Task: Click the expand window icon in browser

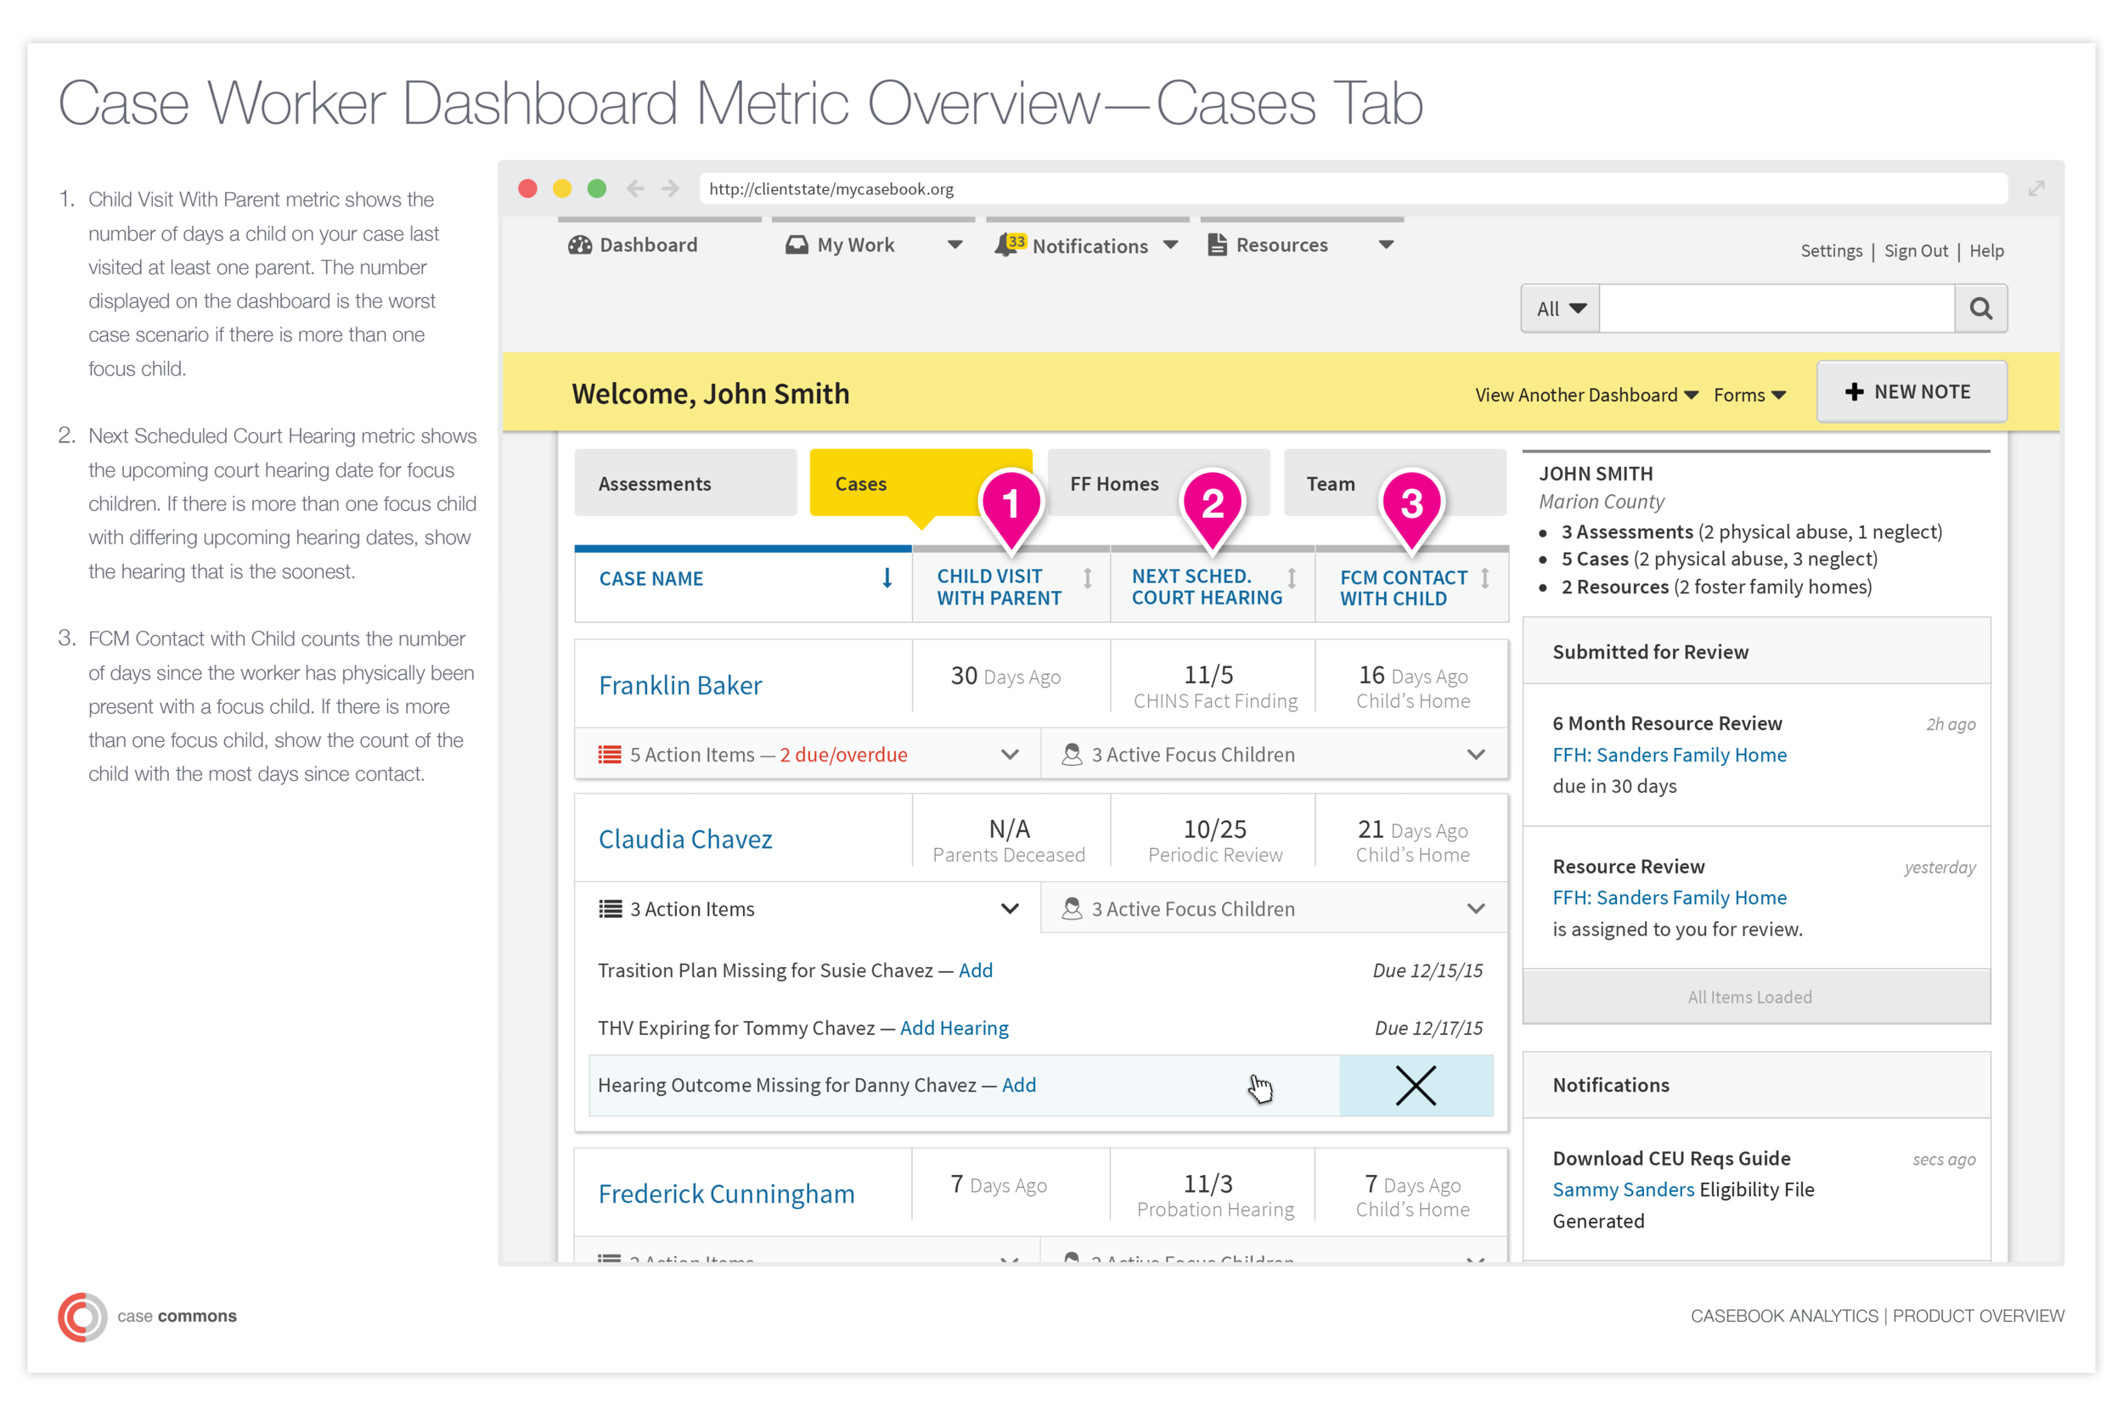Action: [x=2036, y=188]
